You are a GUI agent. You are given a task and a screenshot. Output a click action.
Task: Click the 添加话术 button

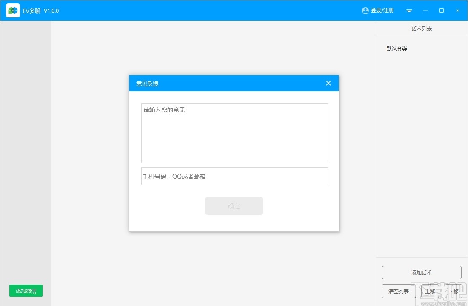tap(422, 272)
